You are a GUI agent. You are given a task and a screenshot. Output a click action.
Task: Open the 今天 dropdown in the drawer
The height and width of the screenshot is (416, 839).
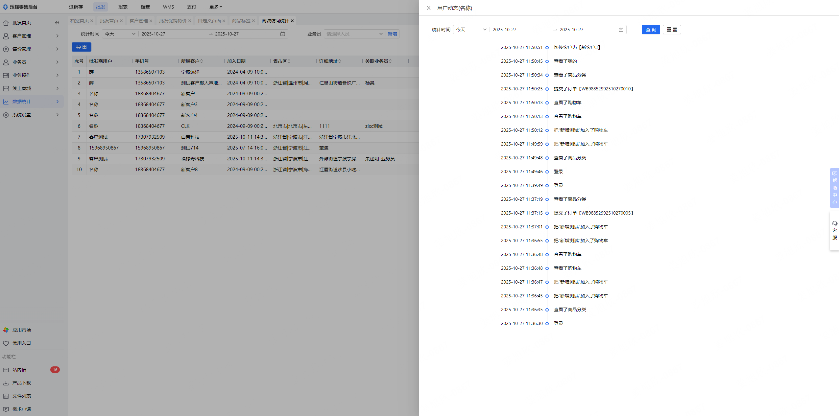(x=471, y=30)
